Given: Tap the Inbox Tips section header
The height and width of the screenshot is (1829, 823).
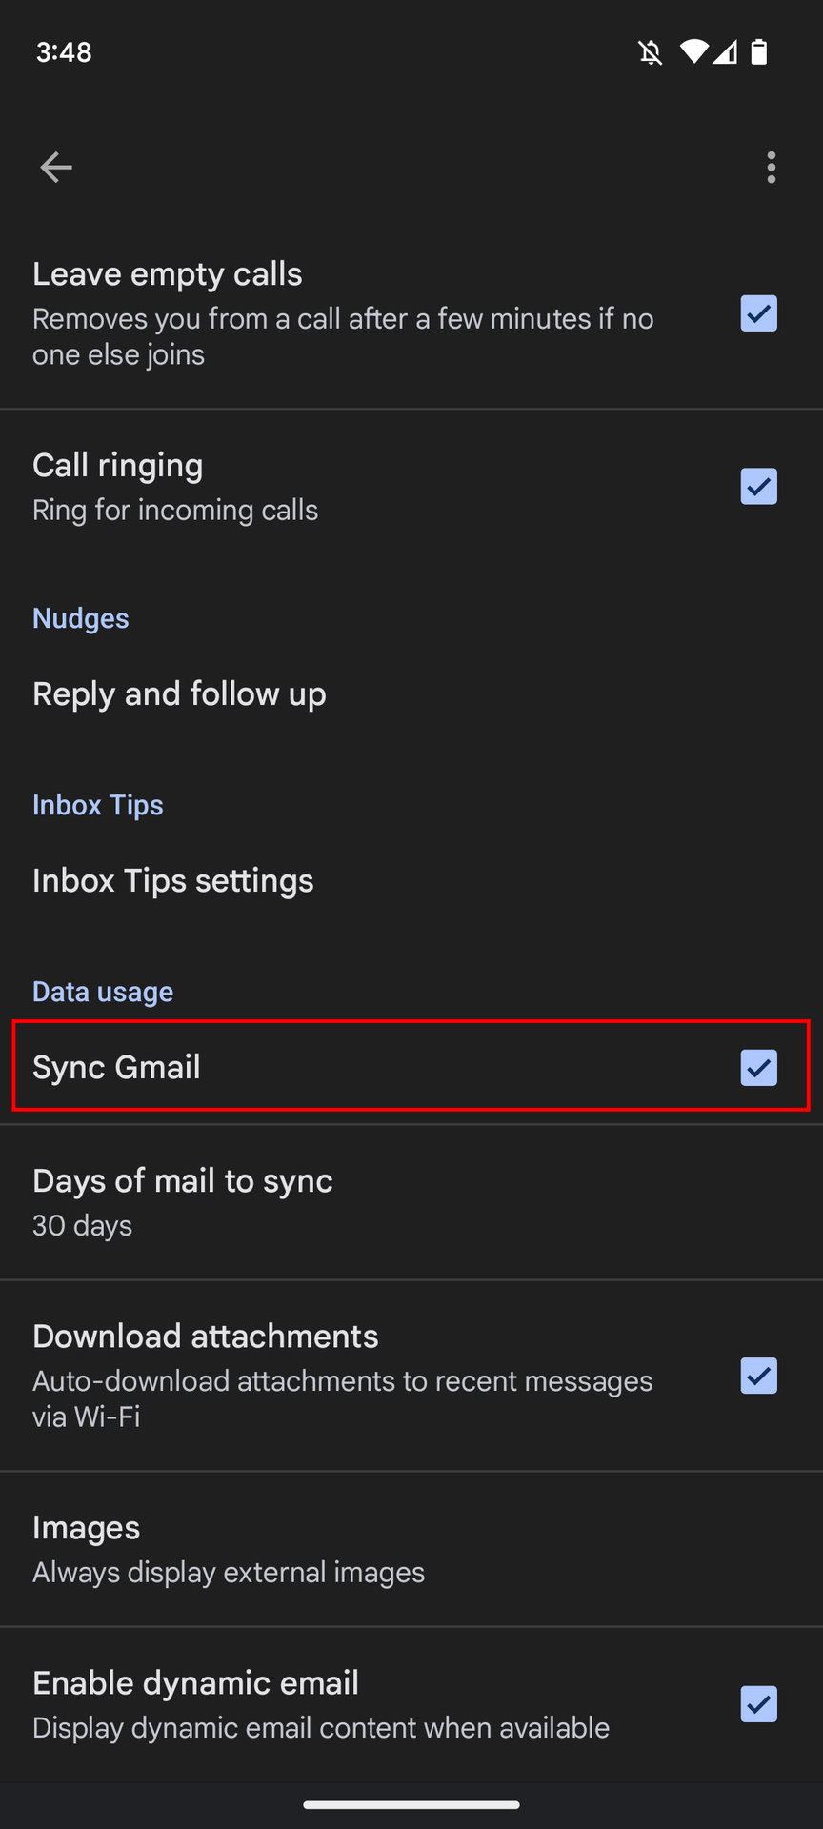Looking at the screenshot, I should click(x=98, y=805).
